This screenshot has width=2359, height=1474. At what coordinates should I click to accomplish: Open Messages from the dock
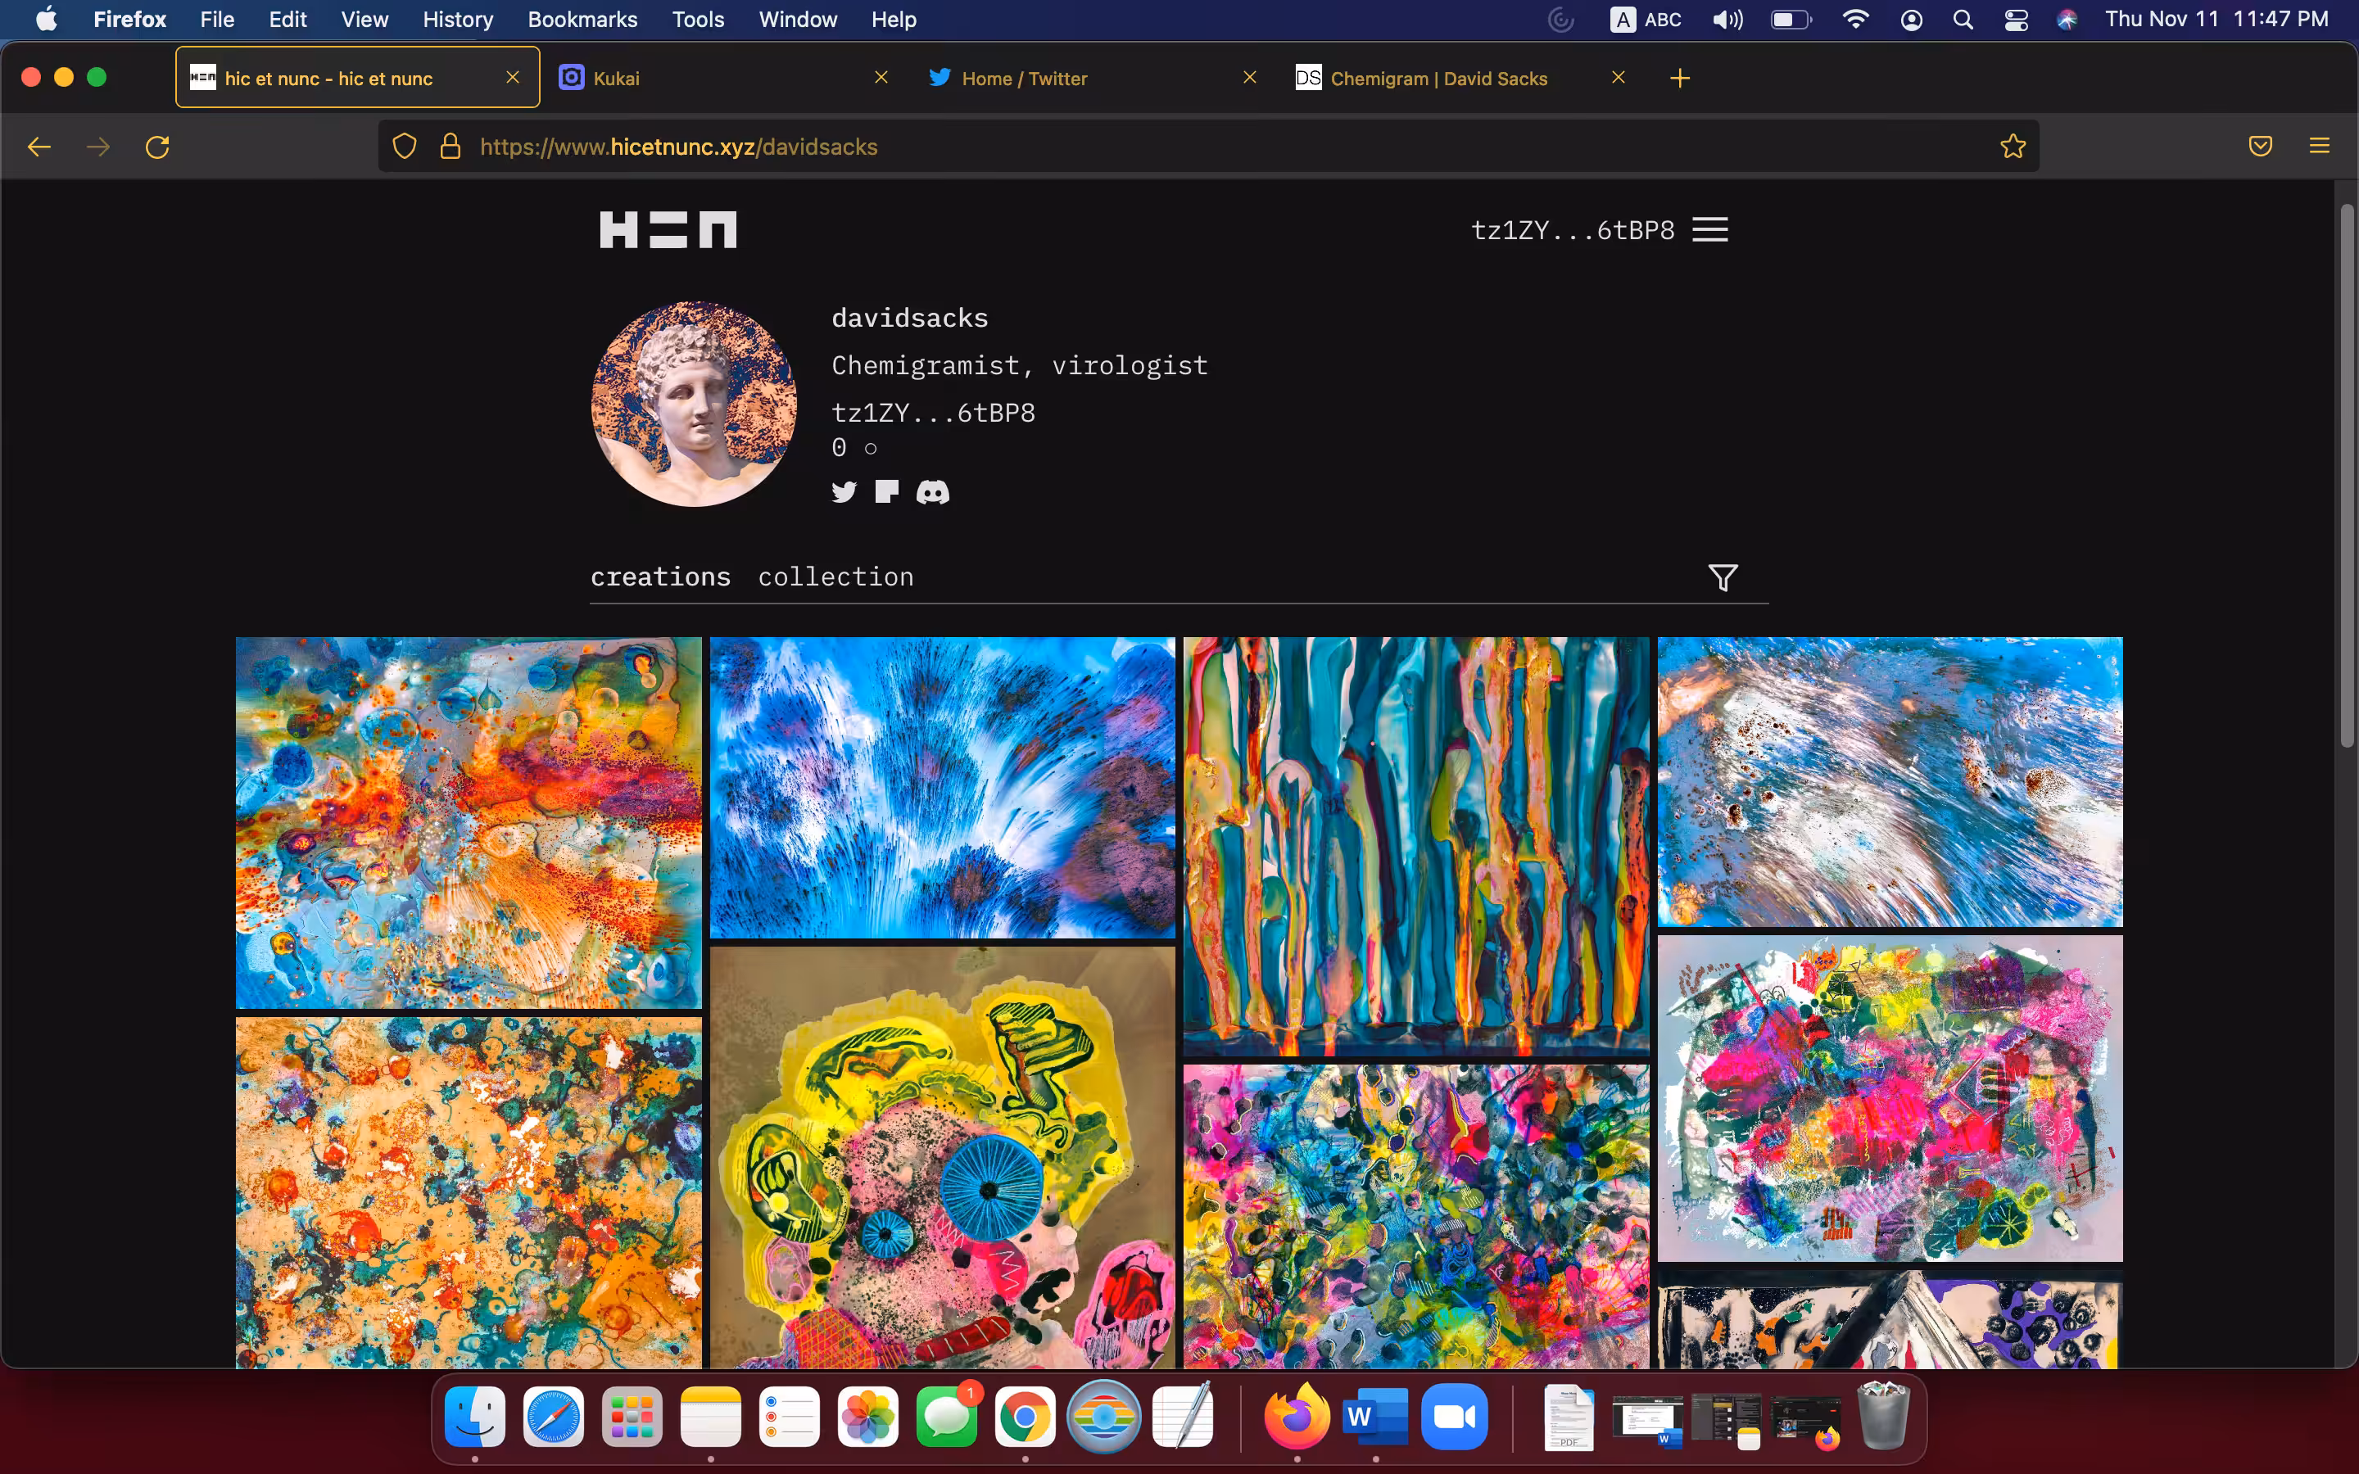(947, 1417)
